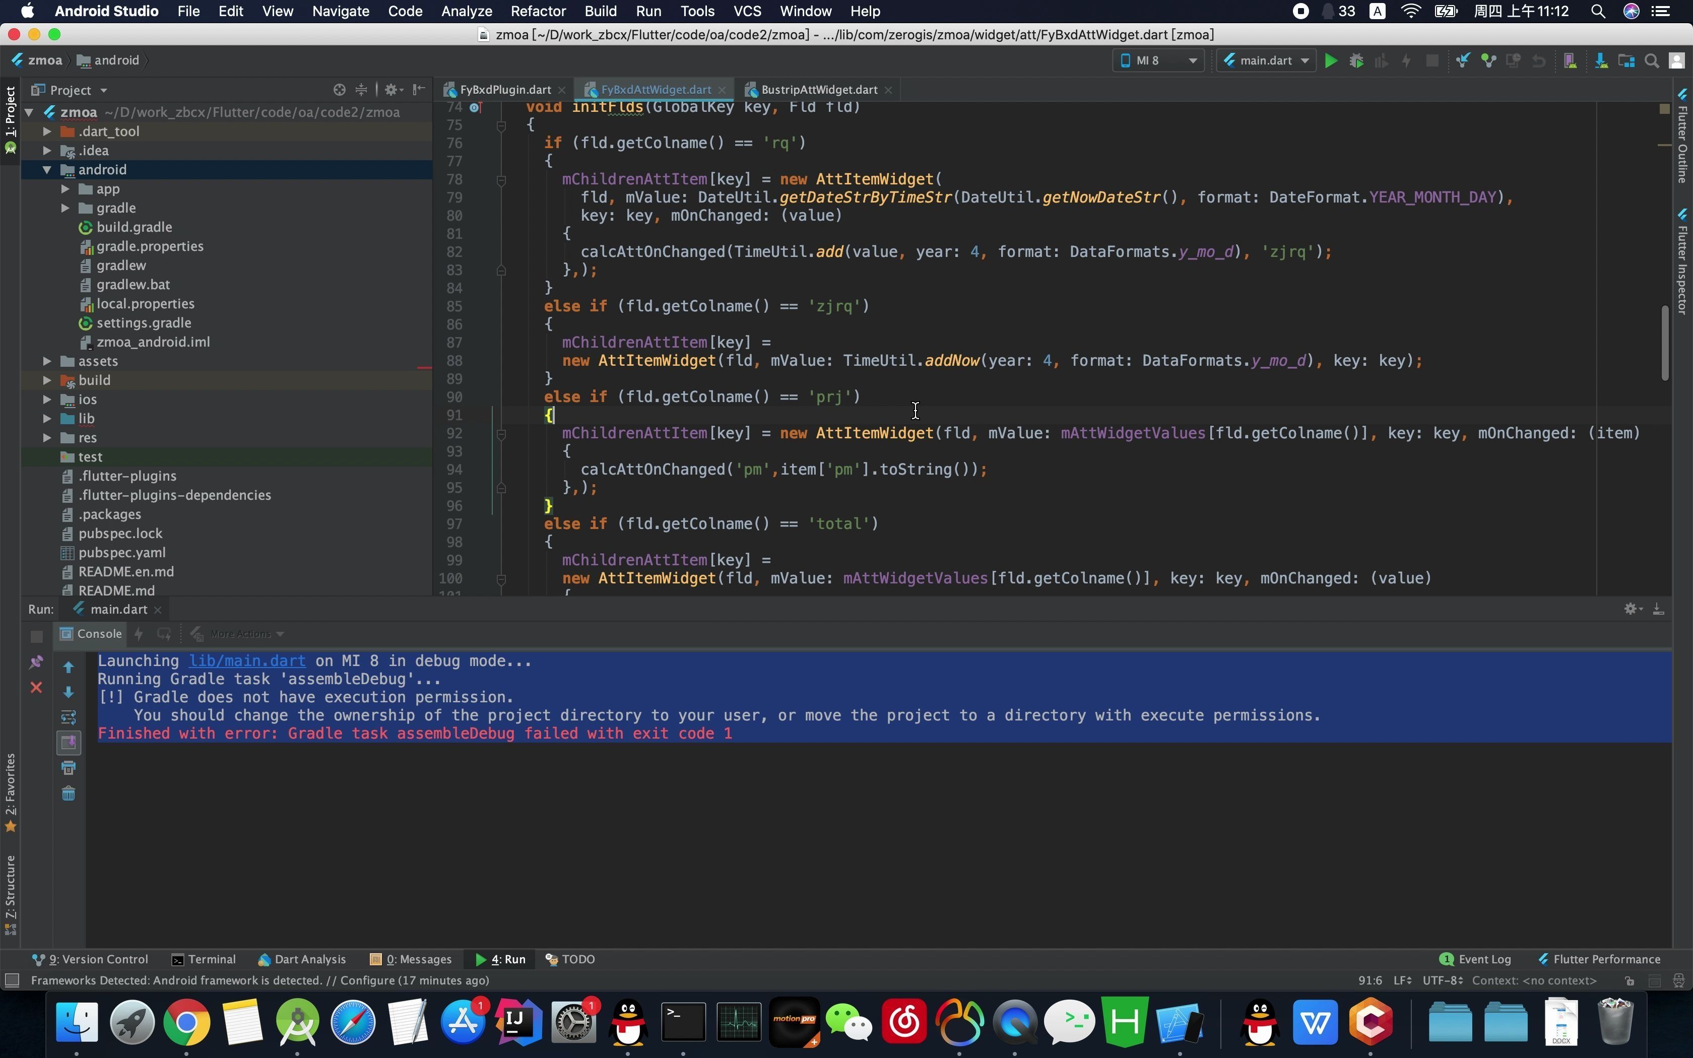Select the FyBxdAttWidget.dart tab
Image resolution: width=1693 pixels, height=1058 pixels.
click(x=654, y=89)
